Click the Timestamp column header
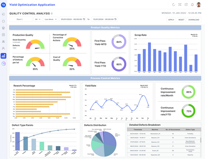 [x=138, y=130]
